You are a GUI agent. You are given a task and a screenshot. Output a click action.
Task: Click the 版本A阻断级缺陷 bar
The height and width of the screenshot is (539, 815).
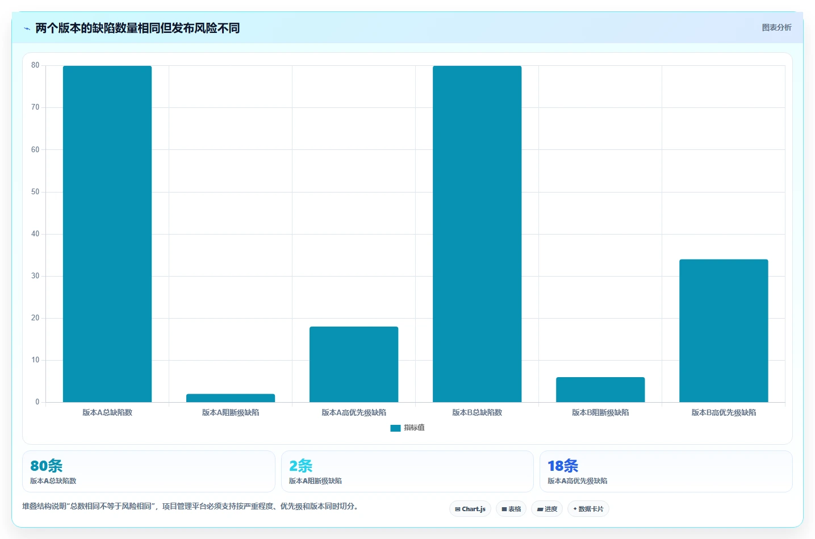point(231,398)
